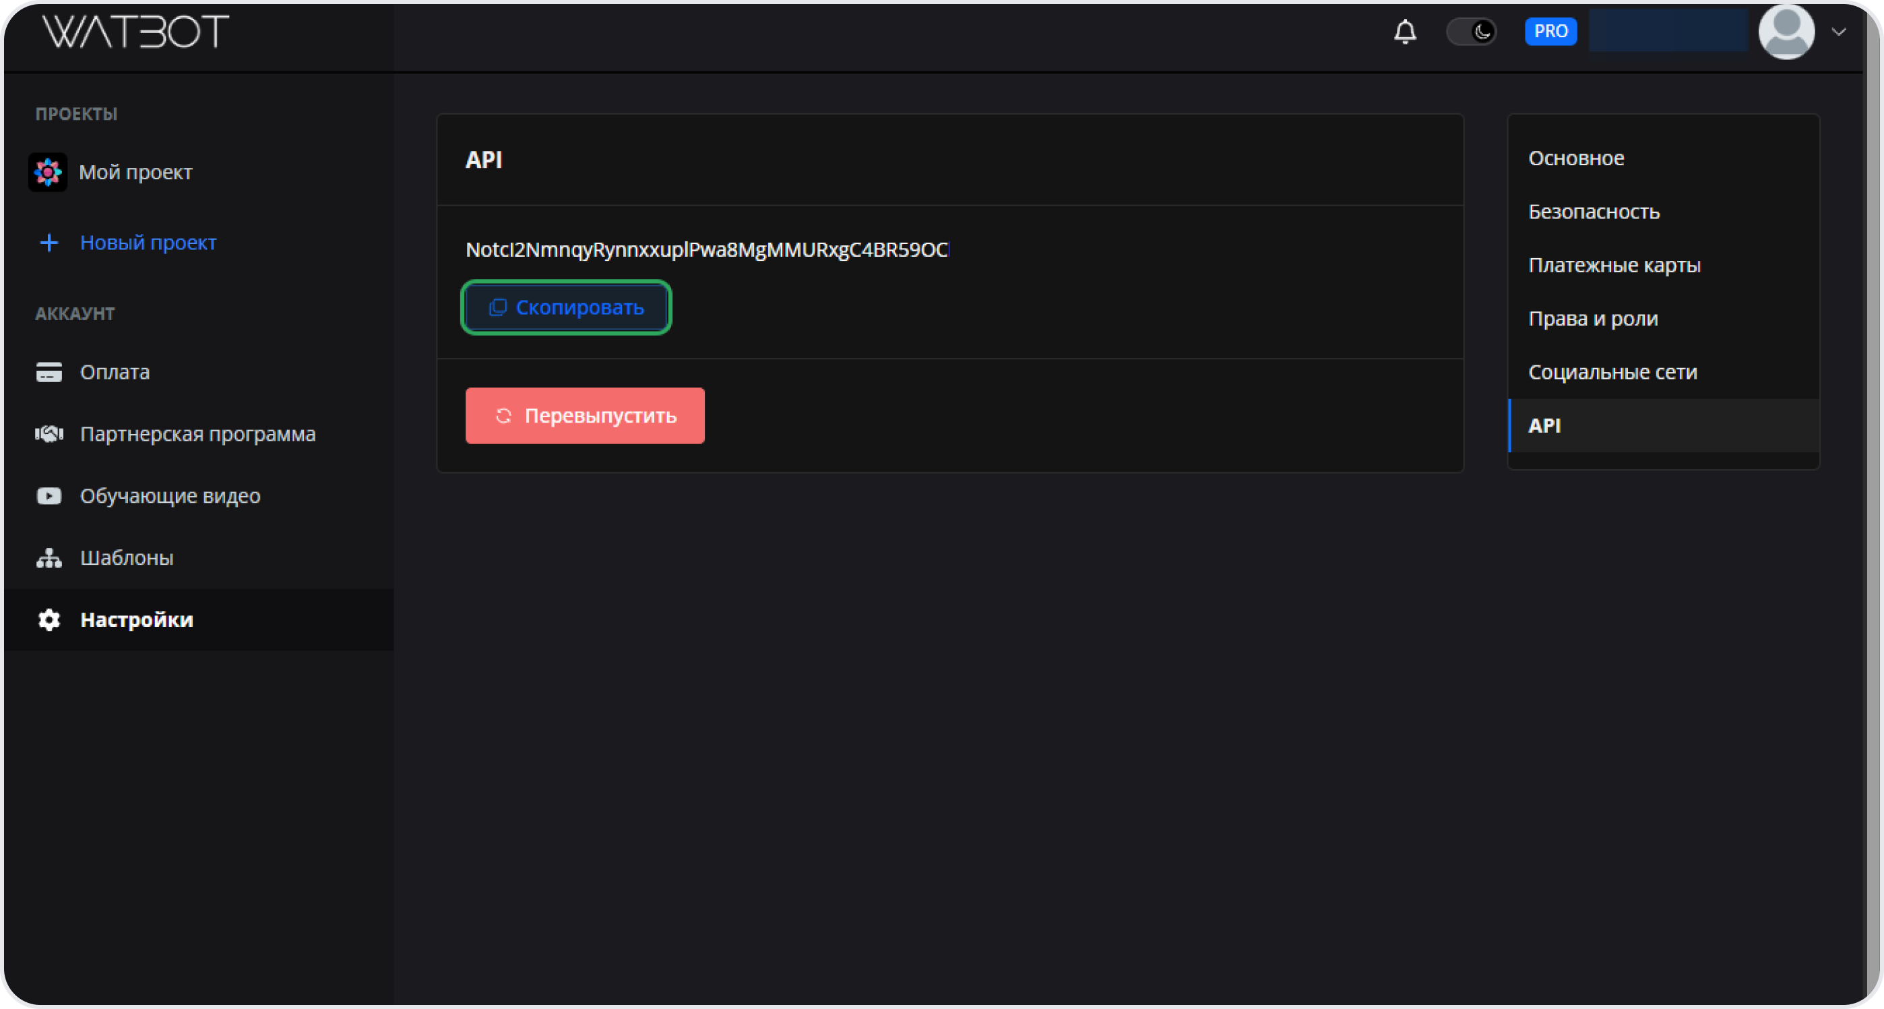Click the red Перевыпустить button
The image size is (1884, 1009).
point(584,416)
